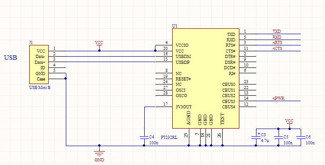Click the TXD pin name inside U1
The image size is (325, 165).
[231, 34]
